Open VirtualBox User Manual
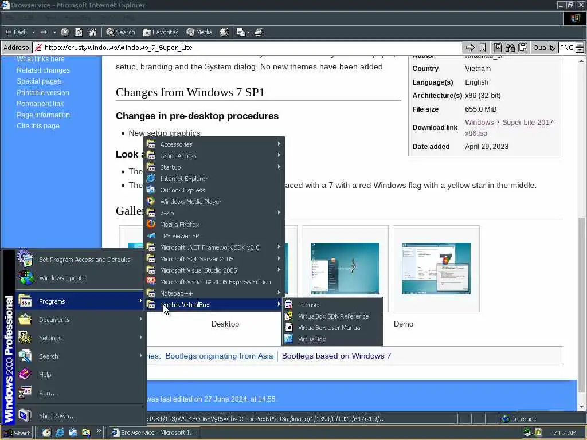The width and height of the screenshot is (587, 440). pyautogui.click(x=332, y=328)
